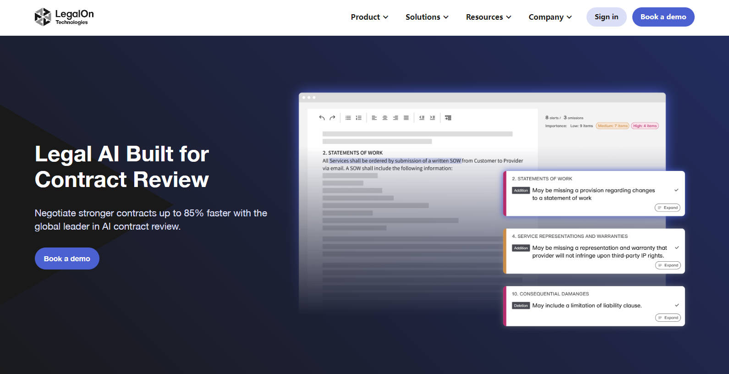Apply center alignment formatting
Viewport: 729px width, 374px height.
[x=385, y=118]
